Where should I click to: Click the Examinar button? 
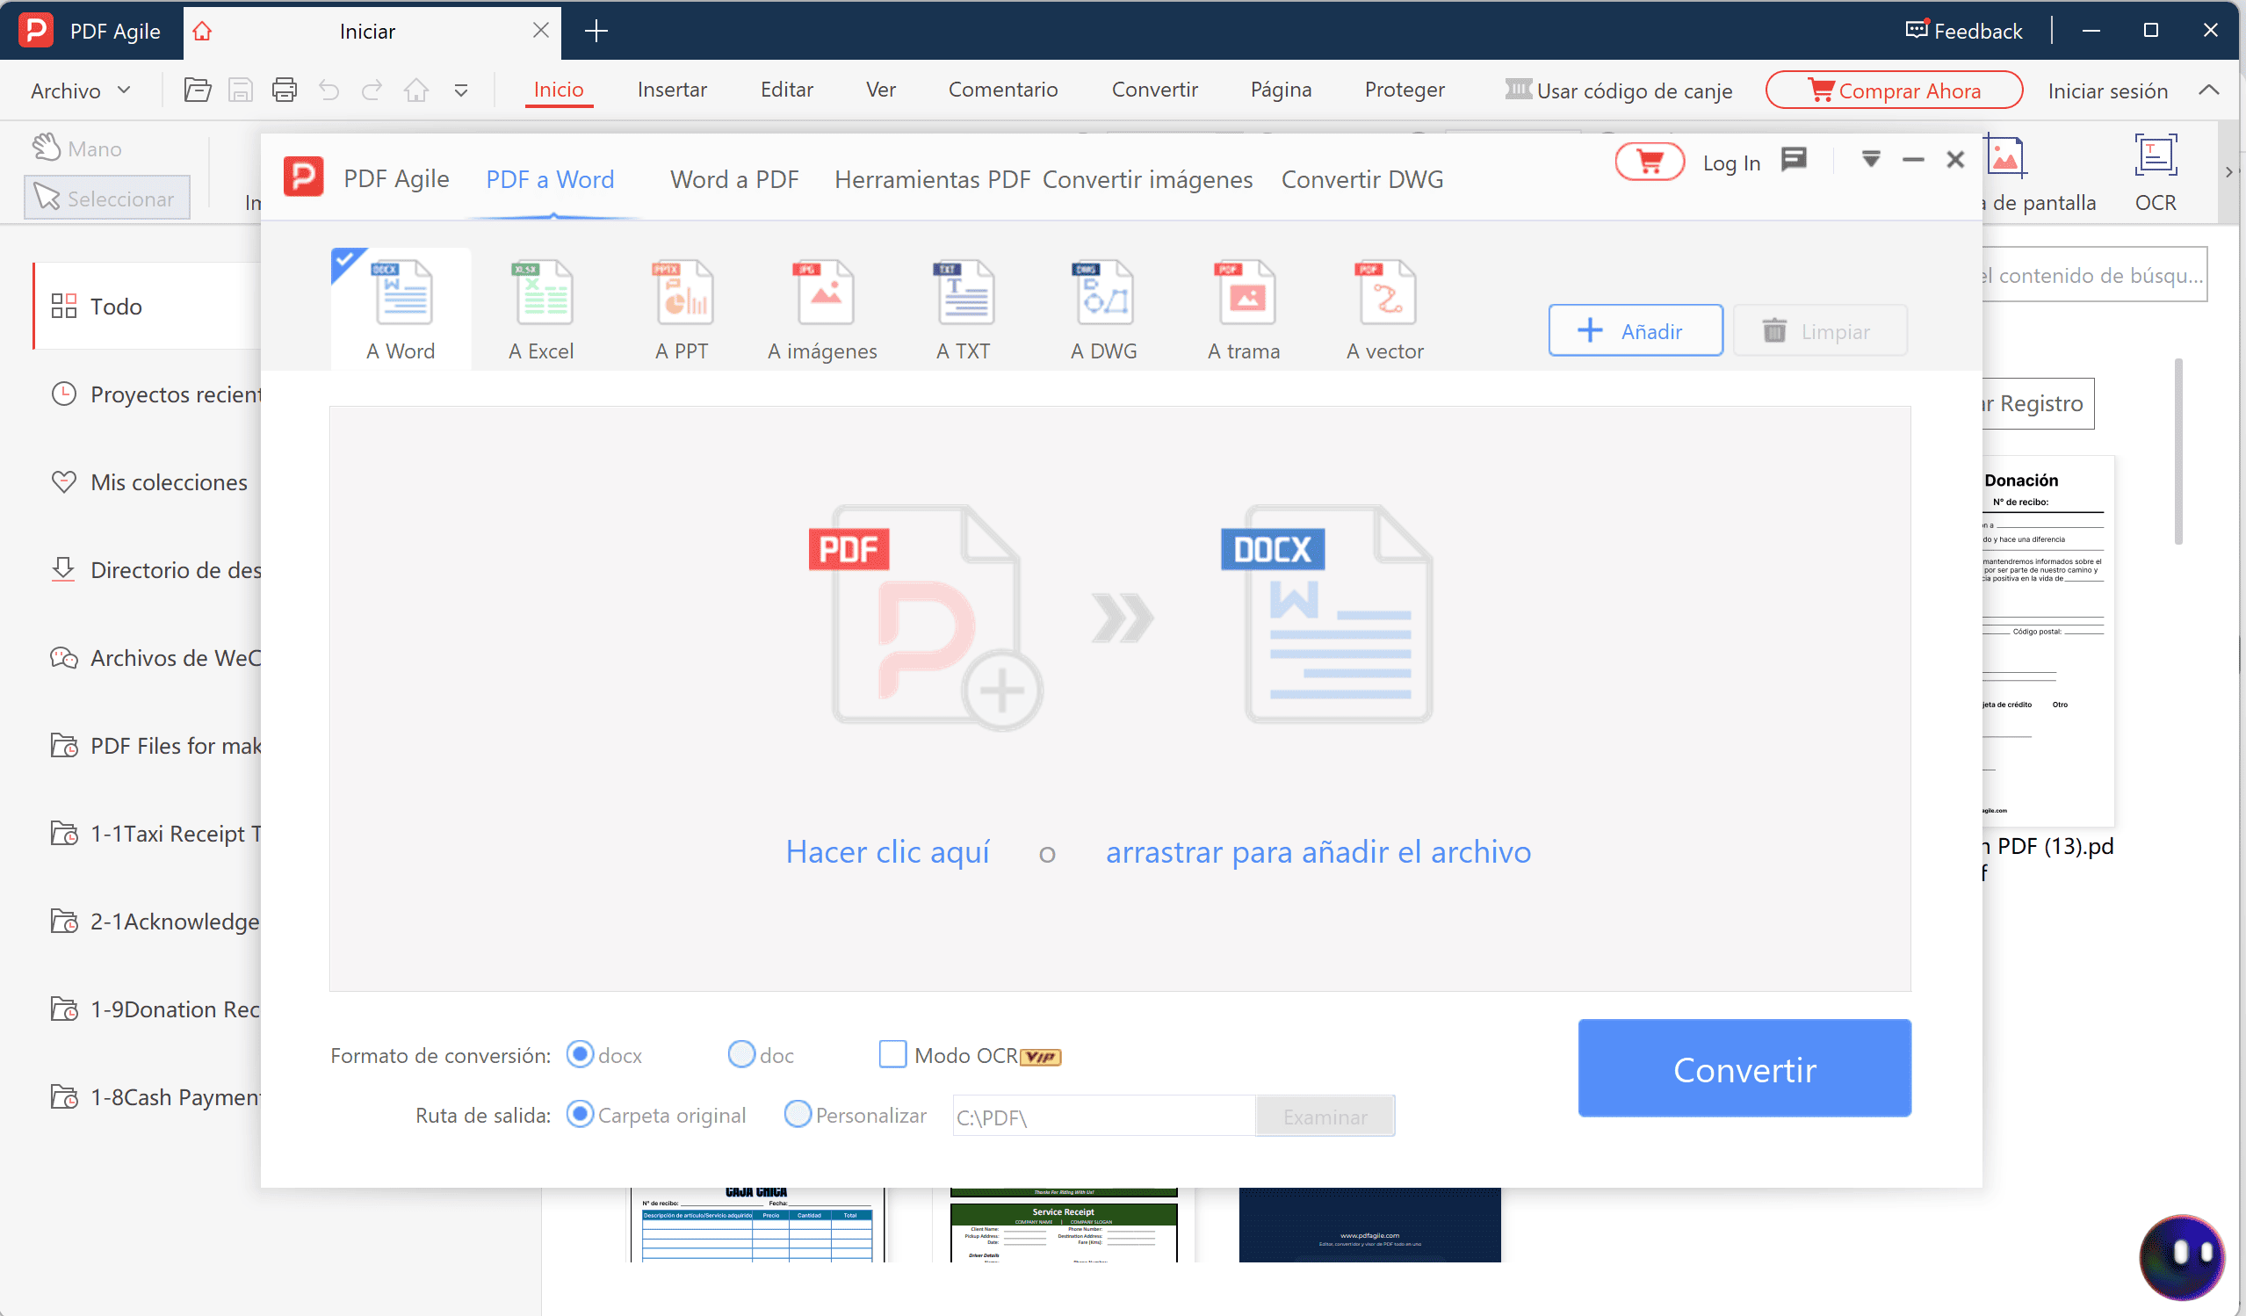[1325, 1117]
